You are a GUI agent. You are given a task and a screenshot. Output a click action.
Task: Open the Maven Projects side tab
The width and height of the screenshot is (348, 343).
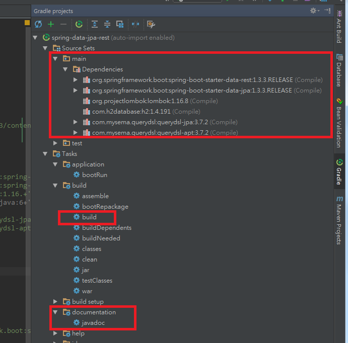[339, 220]
